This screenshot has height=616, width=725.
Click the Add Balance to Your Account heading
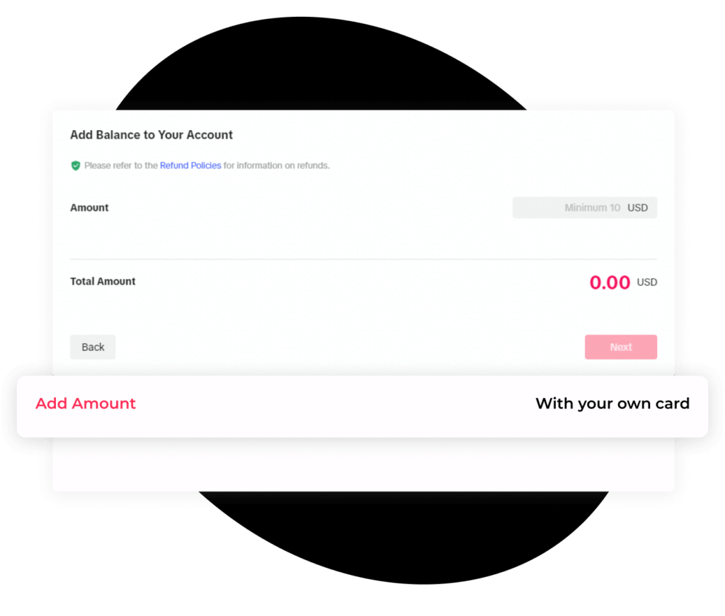click(x=152, y=134)
